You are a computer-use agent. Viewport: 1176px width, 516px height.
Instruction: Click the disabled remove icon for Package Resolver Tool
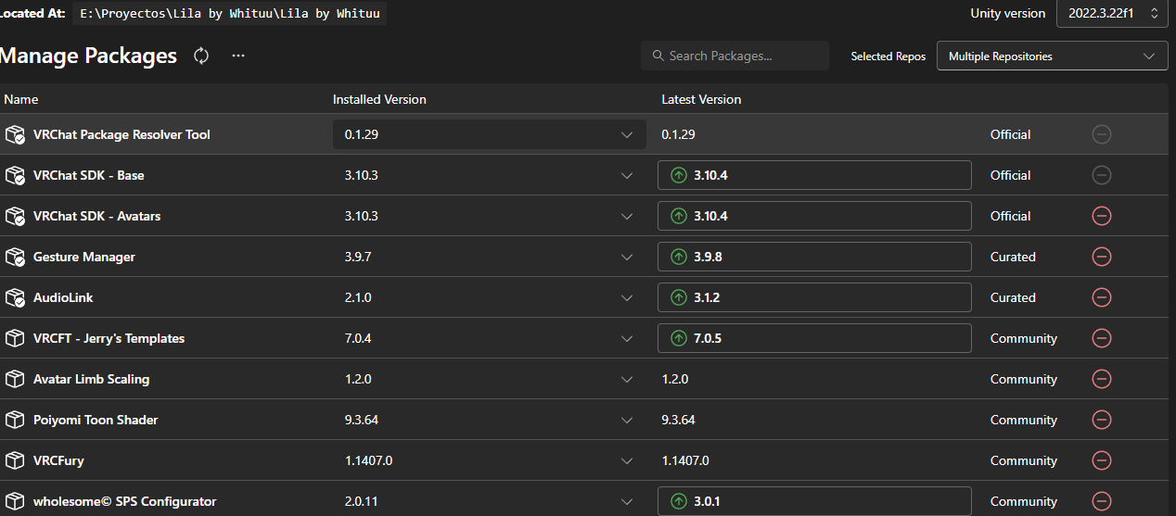[x=1102, y=134]
